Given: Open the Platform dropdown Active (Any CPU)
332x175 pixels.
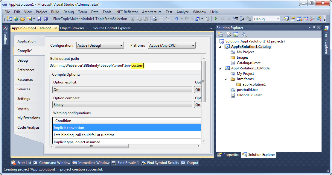Looking at the screenshot, I should [x=172, y=45].
